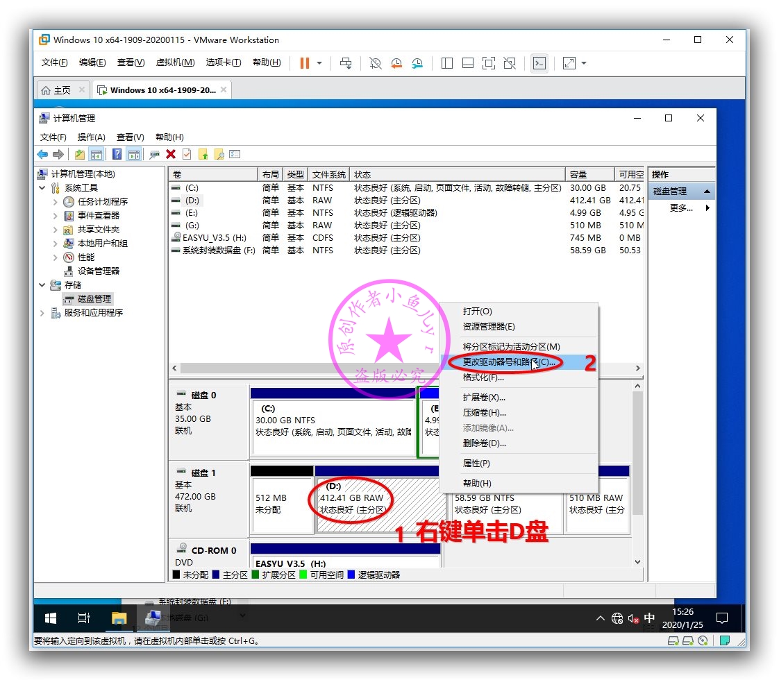Select the EASYU_V3.5 (H:) volume row
The image size is (779, 680).
[406, 238]
